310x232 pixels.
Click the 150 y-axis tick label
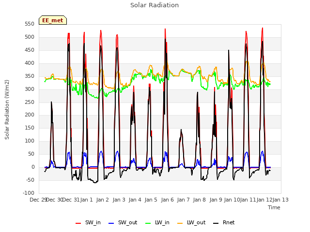[x=30, y=128]
